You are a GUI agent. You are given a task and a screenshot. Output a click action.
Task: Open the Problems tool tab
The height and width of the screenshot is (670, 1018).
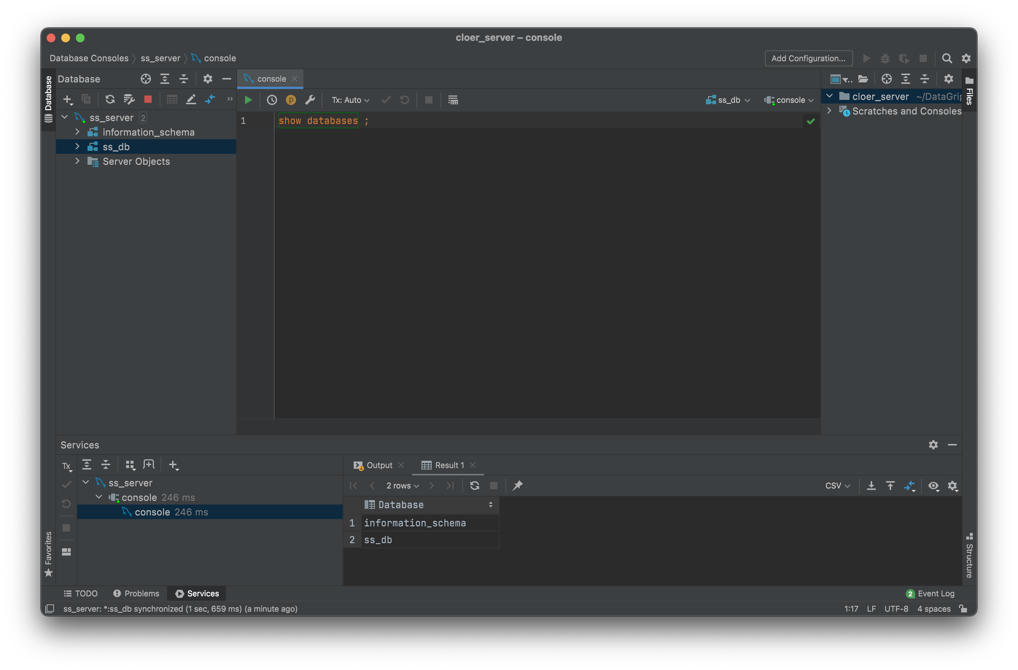pos(136,593)
